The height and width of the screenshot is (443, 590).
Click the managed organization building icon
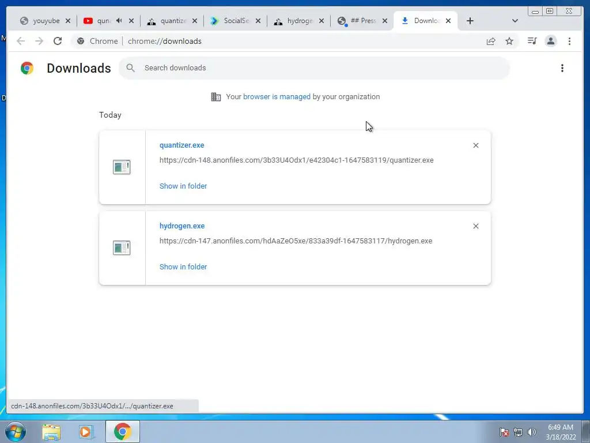(216, 97)
